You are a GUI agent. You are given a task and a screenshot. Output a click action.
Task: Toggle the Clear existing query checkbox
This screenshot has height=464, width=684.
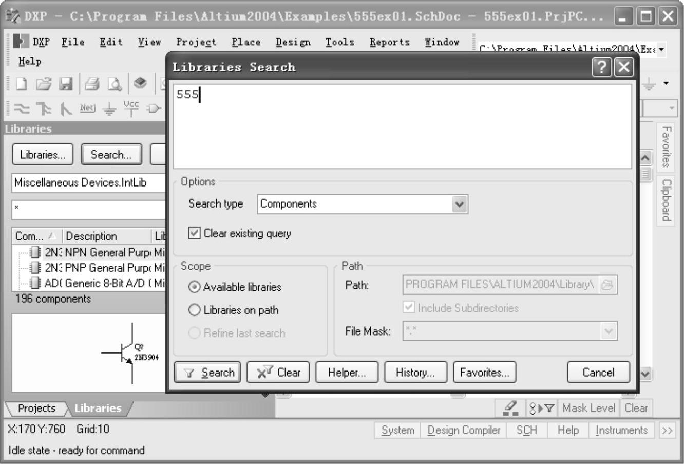click(x=194, y=233)
